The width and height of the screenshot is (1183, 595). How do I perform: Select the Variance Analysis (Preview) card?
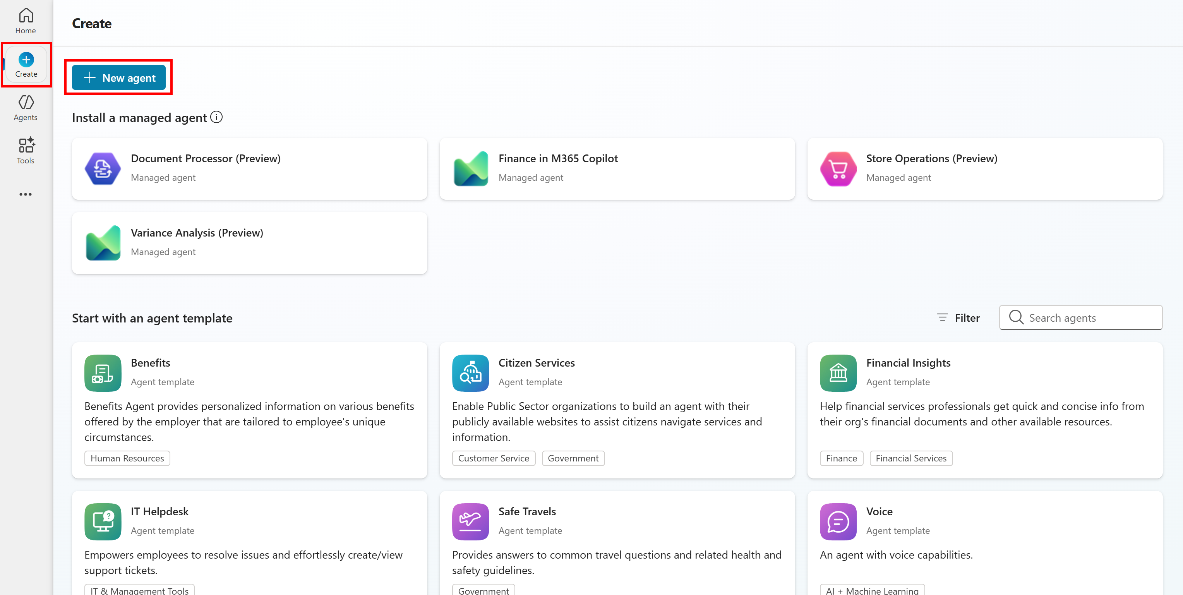(249, 243)
